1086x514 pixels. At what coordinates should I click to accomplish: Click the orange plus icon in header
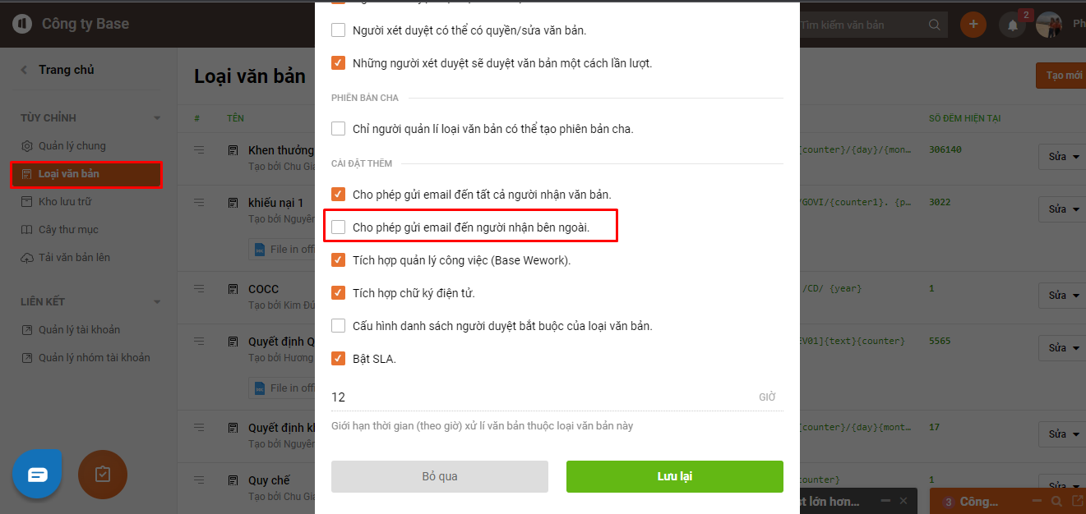(973, 25)
